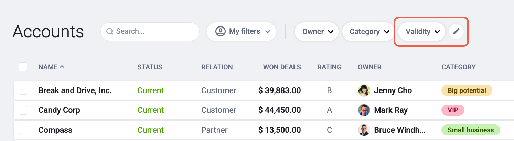
Task: Check the box for Candy Corp
Action: click(x=23, y=110)
